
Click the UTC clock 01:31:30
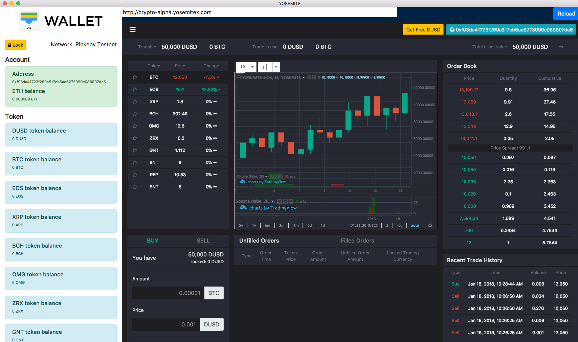(x=364, y=225)
